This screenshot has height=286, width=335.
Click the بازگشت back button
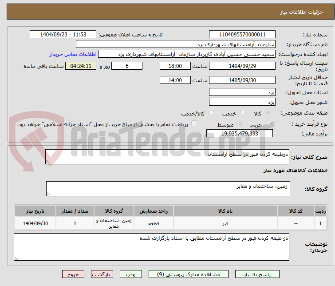[102, 274]
